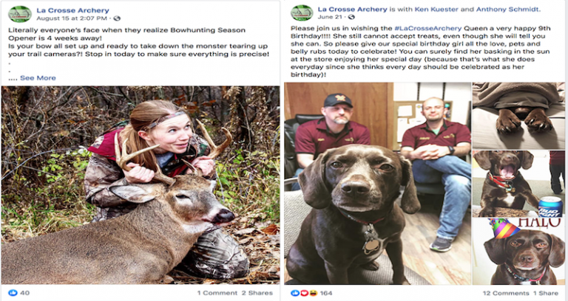568x301 pixels.
Task: Open the August 15 at 2:07 PM timestamp
Action: pyautogui.click(x=72, y=18)
